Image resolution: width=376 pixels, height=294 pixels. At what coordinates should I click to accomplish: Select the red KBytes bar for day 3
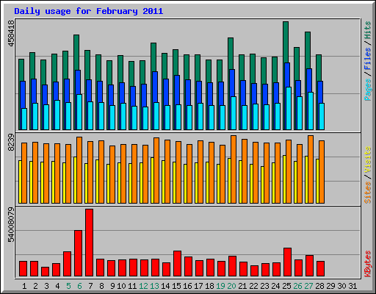[45, 272]
